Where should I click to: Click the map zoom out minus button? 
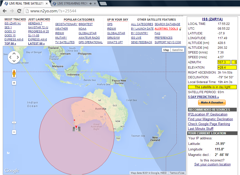(x=14, y=132)
